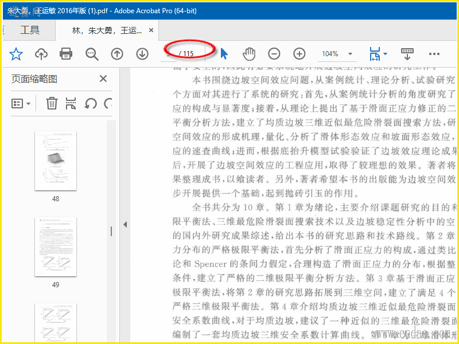Click page label 48
Screen dimensions: 459x344
(x=56, y=199)
